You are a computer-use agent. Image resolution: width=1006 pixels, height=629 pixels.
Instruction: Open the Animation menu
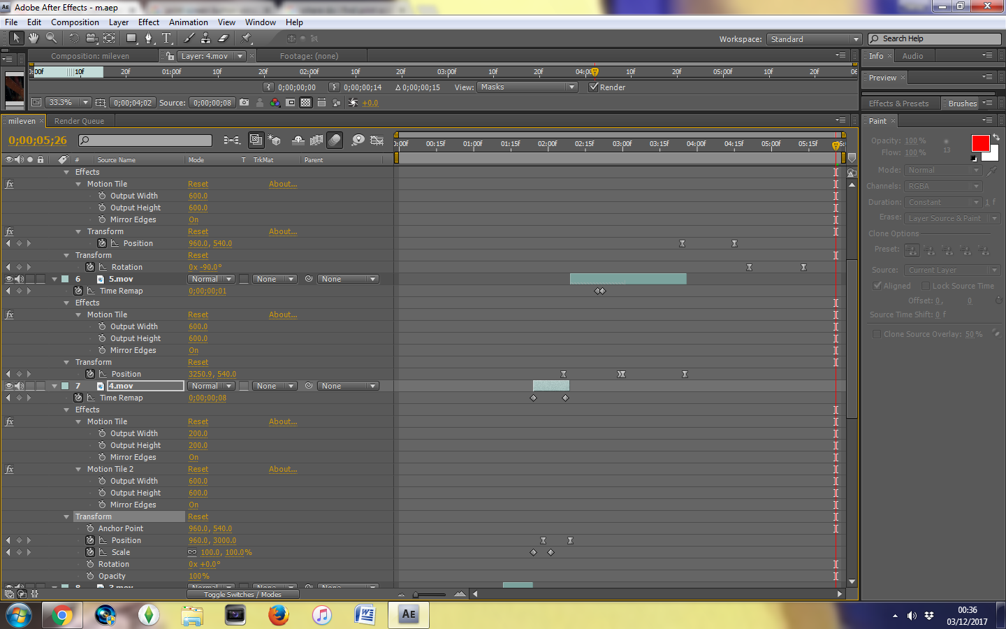tap(188, 22)
